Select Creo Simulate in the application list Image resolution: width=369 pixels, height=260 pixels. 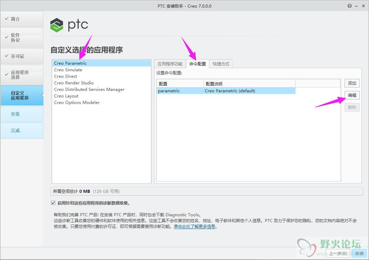tap(101, 70)
